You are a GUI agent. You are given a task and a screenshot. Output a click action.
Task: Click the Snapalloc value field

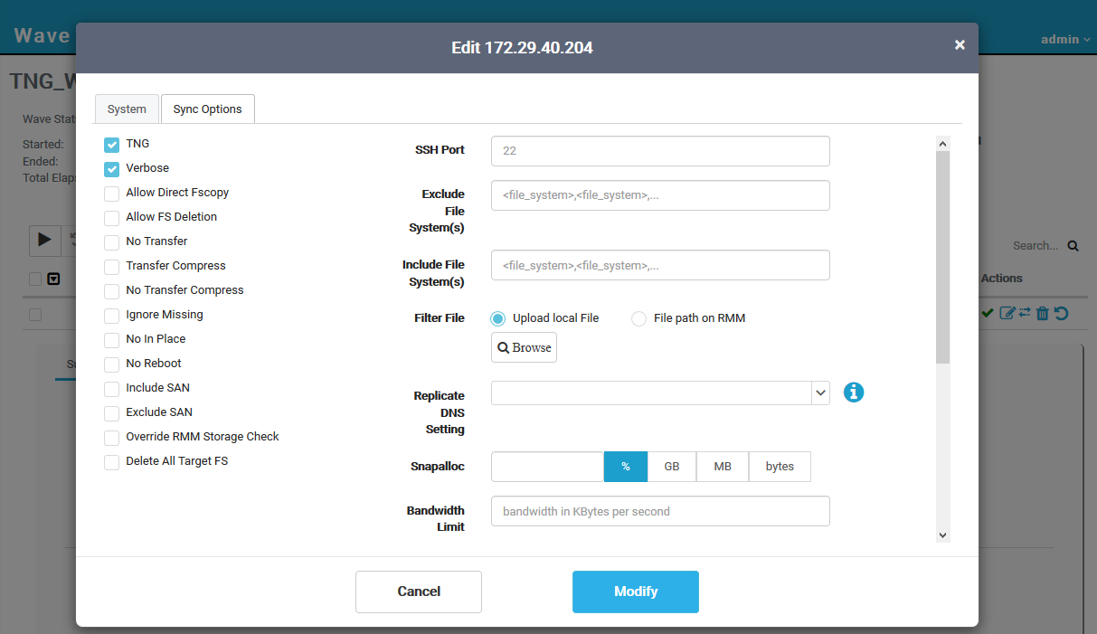pos(547,467)
